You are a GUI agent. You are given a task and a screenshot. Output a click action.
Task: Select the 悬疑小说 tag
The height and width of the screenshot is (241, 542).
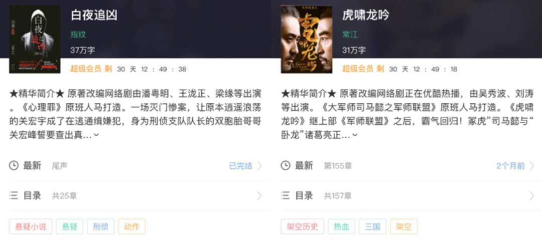click(x=31, y=226)
